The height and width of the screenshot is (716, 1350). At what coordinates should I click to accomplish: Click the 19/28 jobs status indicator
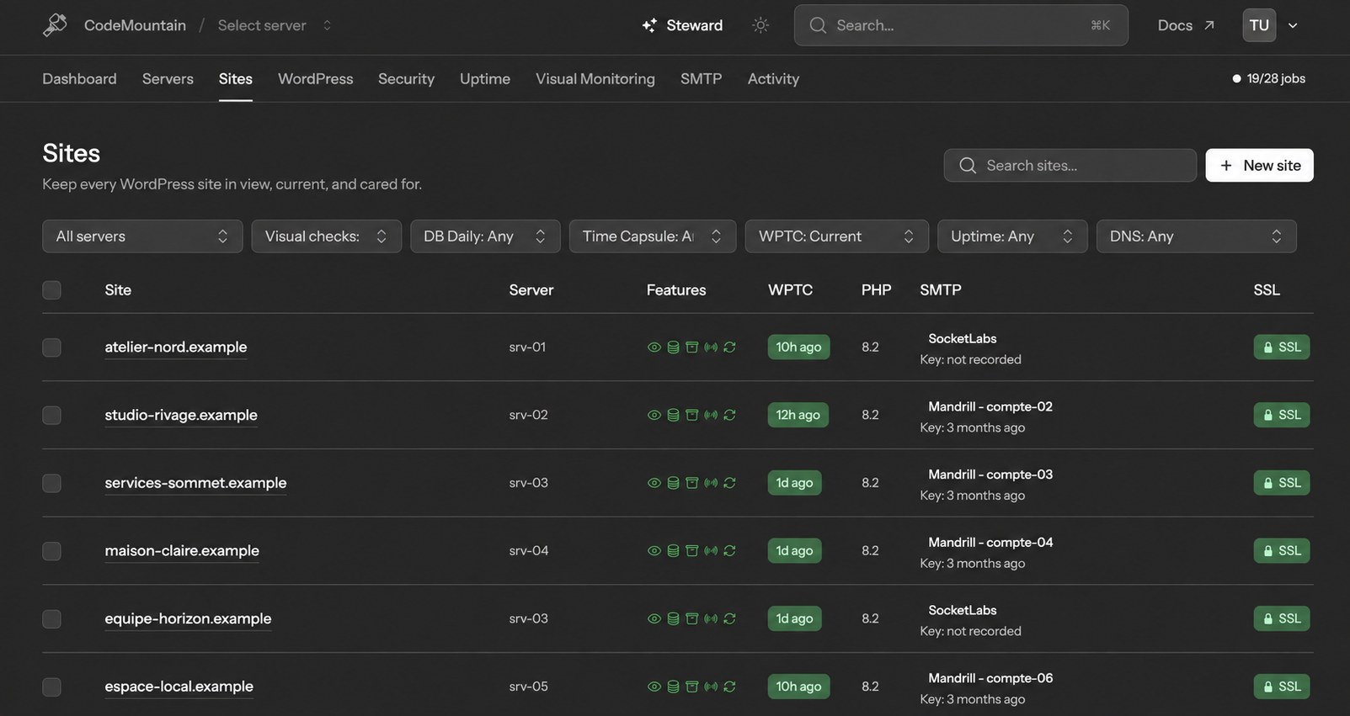click(x=1268, y=78)
